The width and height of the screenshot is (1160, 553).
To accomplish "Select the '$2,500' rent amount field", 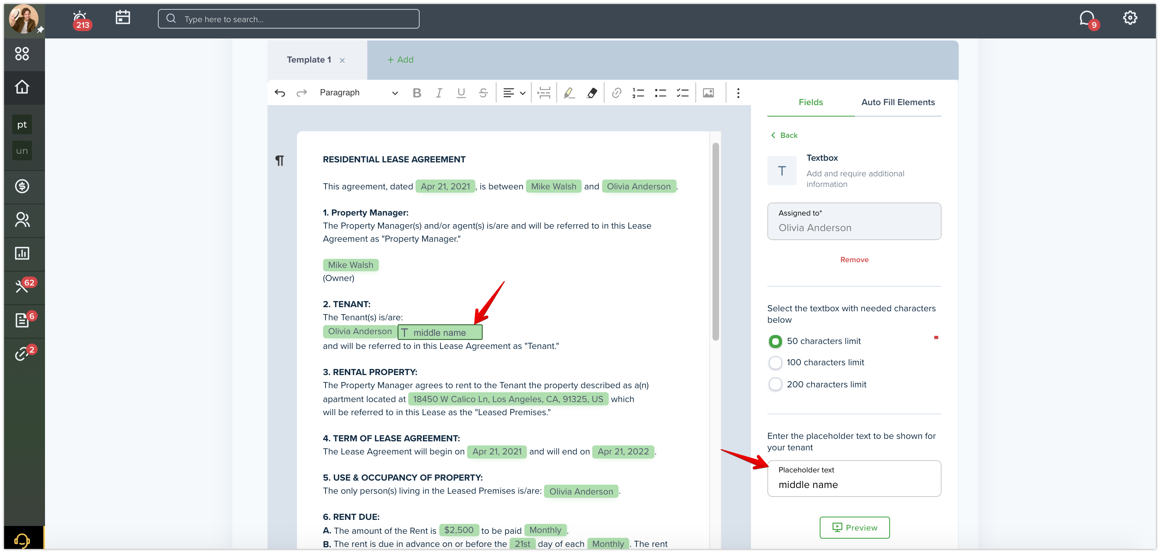I will [459, 530].
